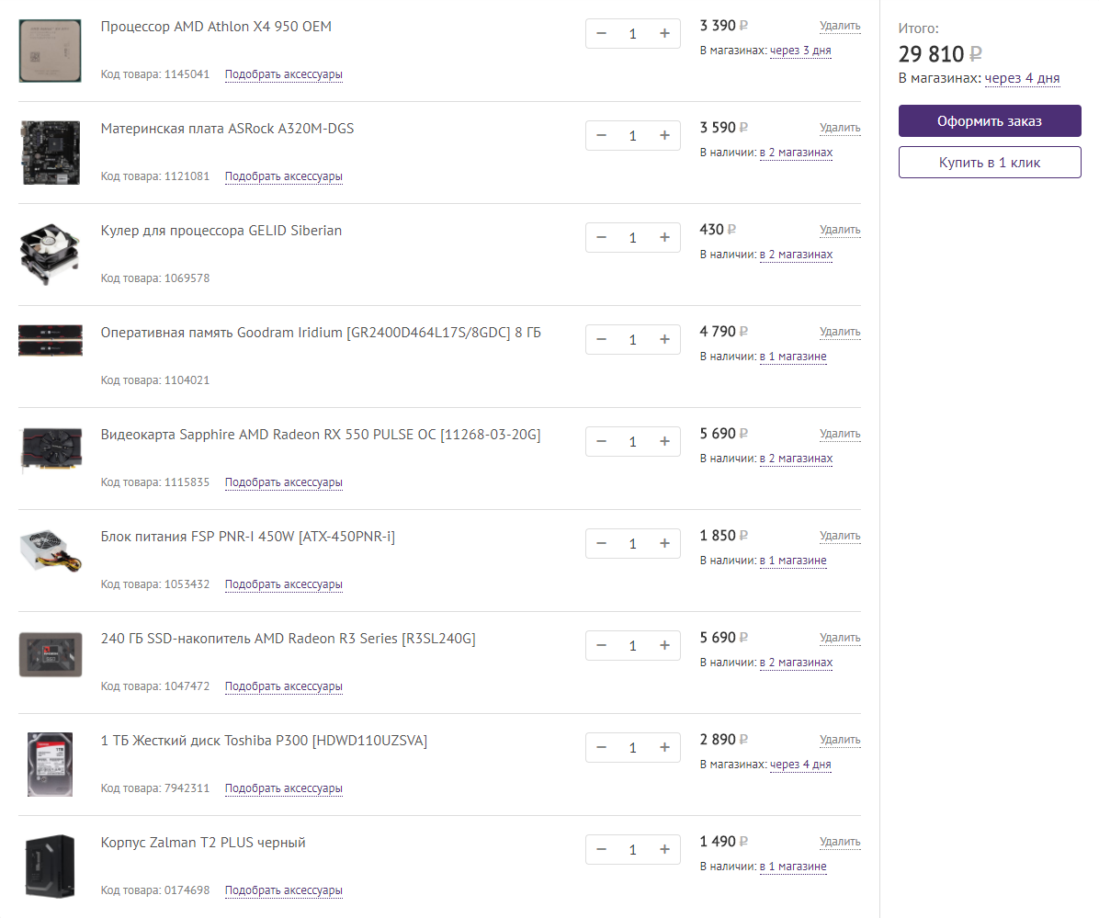Open 'через 4 дня' under total sum
Image resolution: width=1099 pixels, height=918 pixels.
[x=1022, y=79]
